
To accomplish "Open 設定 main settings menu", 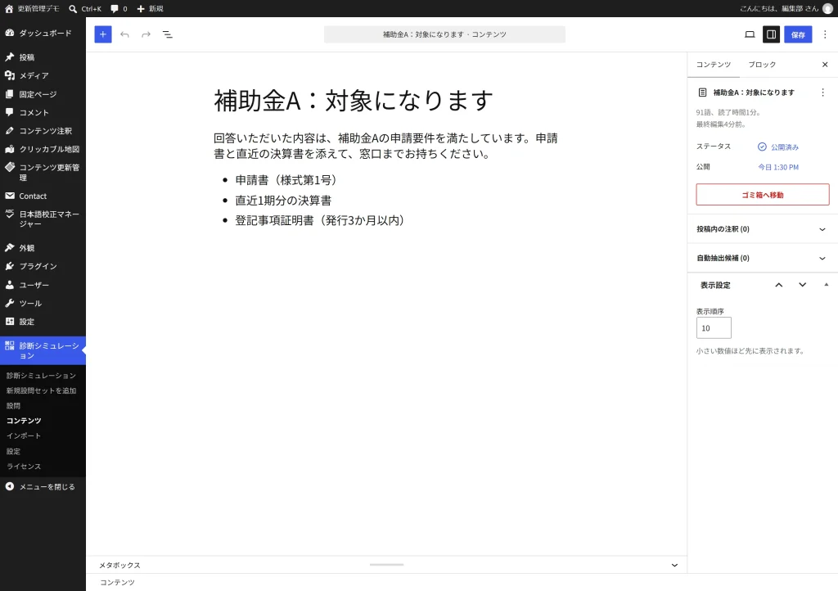I will click(x=43, y=322).
